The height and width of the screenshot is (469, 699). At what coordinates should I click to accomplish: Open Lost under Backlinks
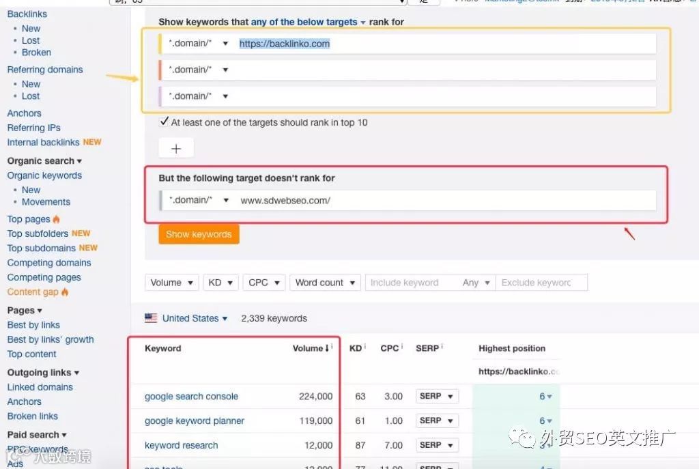tap(31, 40)
